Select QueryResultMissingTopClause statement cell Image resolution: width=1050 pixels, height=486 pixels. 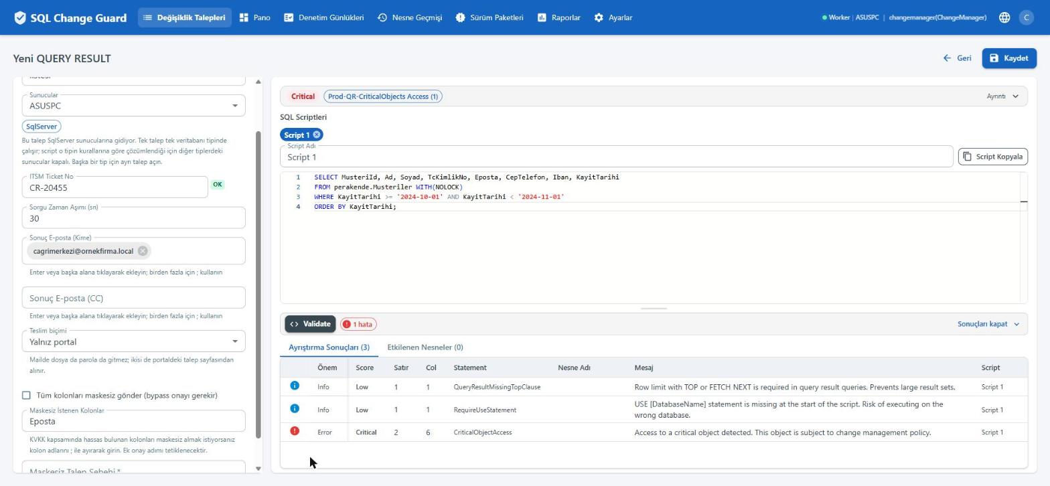497,387
